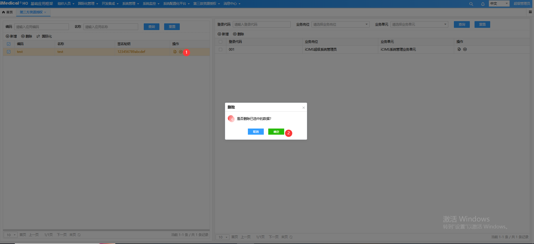Open the 中文 language dropdown
Viewport: 534px width, 244px height.
[x=499, y=4]
